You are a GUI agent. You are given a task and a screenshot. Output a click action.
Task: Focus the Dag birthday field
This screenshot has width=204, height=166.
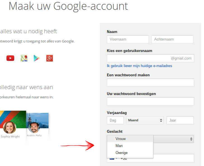115,120
